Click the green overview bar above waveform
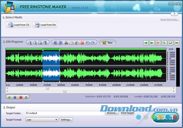The width and height of the screenshot is (183, 128). pos(86,49)
